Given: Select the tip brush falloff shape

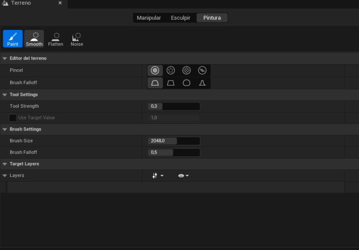Looking at the screenshot, I should 202,83.
